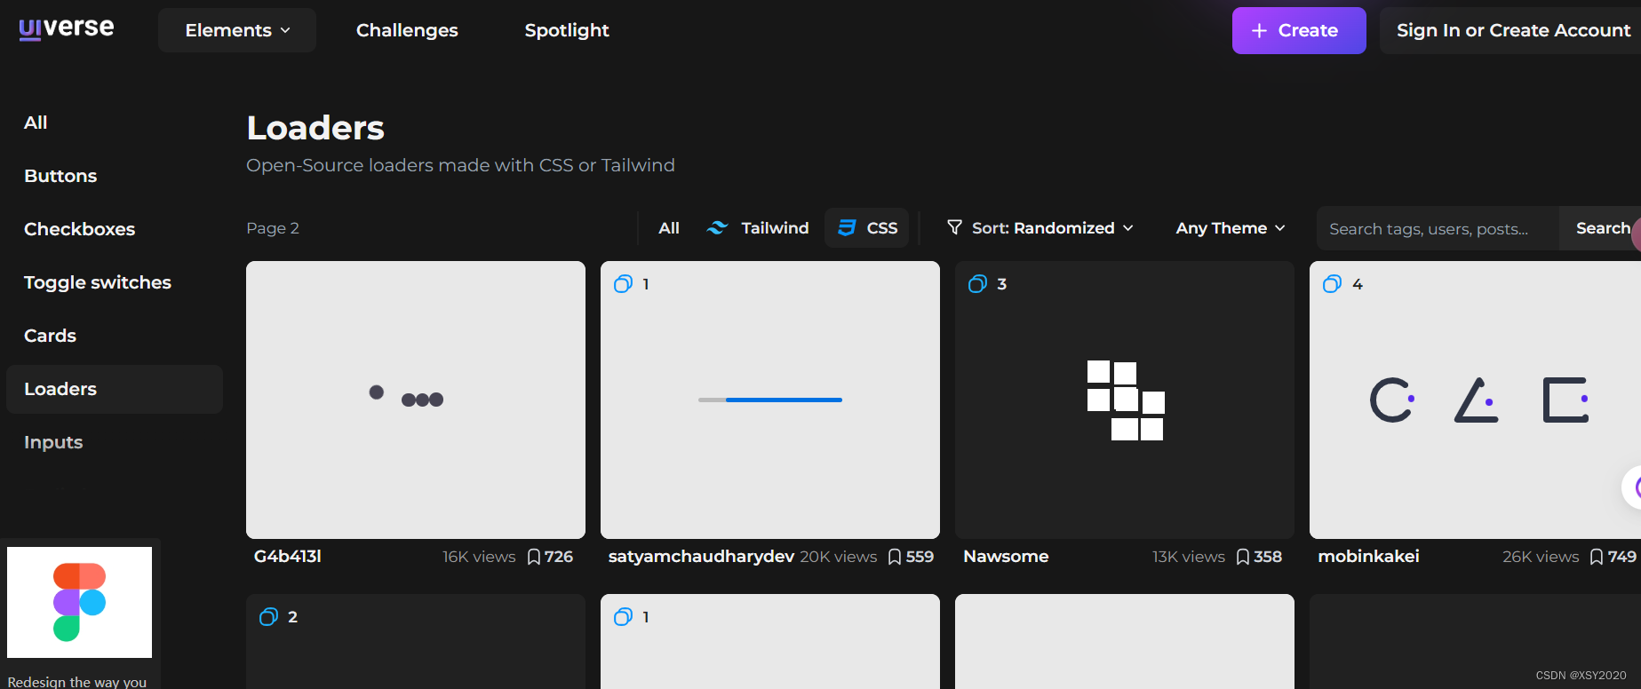The image size is (1641, 689).
Task: Click the Loaders page heading
Action: tap(315, 128)
